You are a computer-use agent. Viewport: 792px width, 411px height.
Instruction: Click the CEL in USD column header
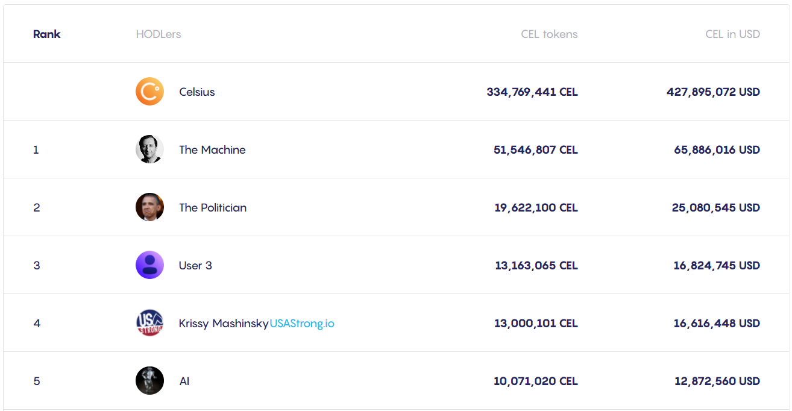(x=732, y=34)
